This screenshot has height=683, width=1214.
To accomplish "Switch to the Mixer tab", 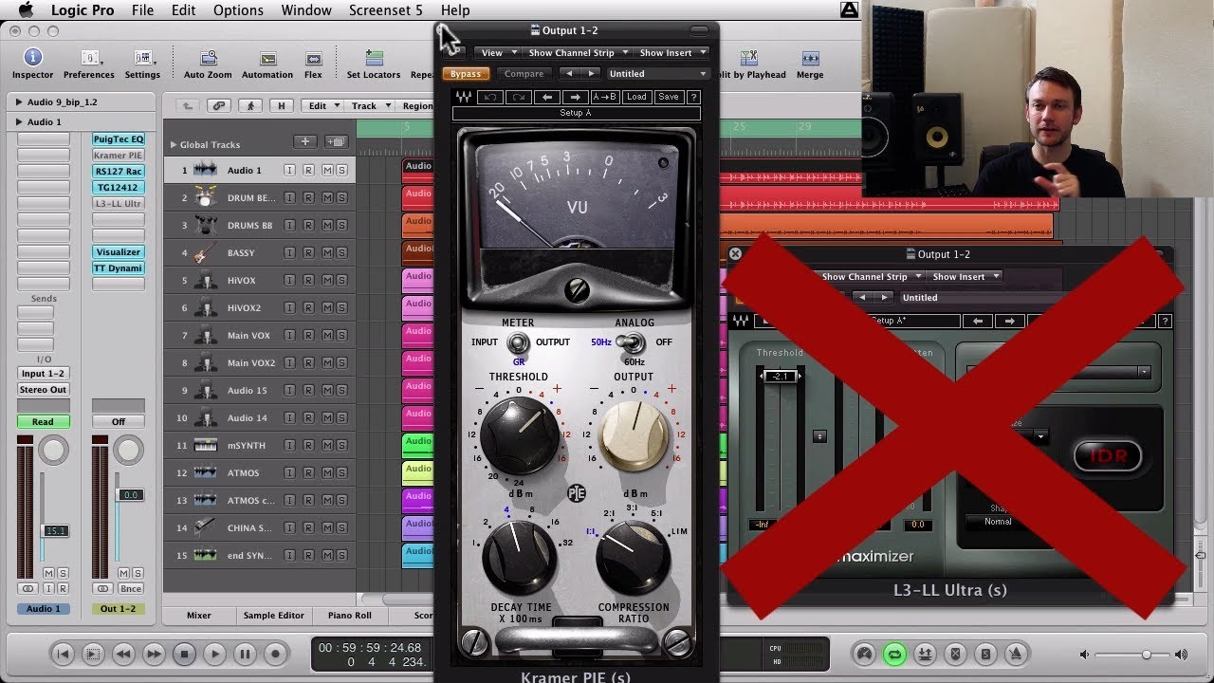I will [x=199, y=616].
